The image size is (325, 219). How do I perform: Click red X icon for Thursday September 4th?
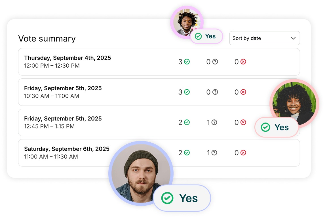[243, 62]
